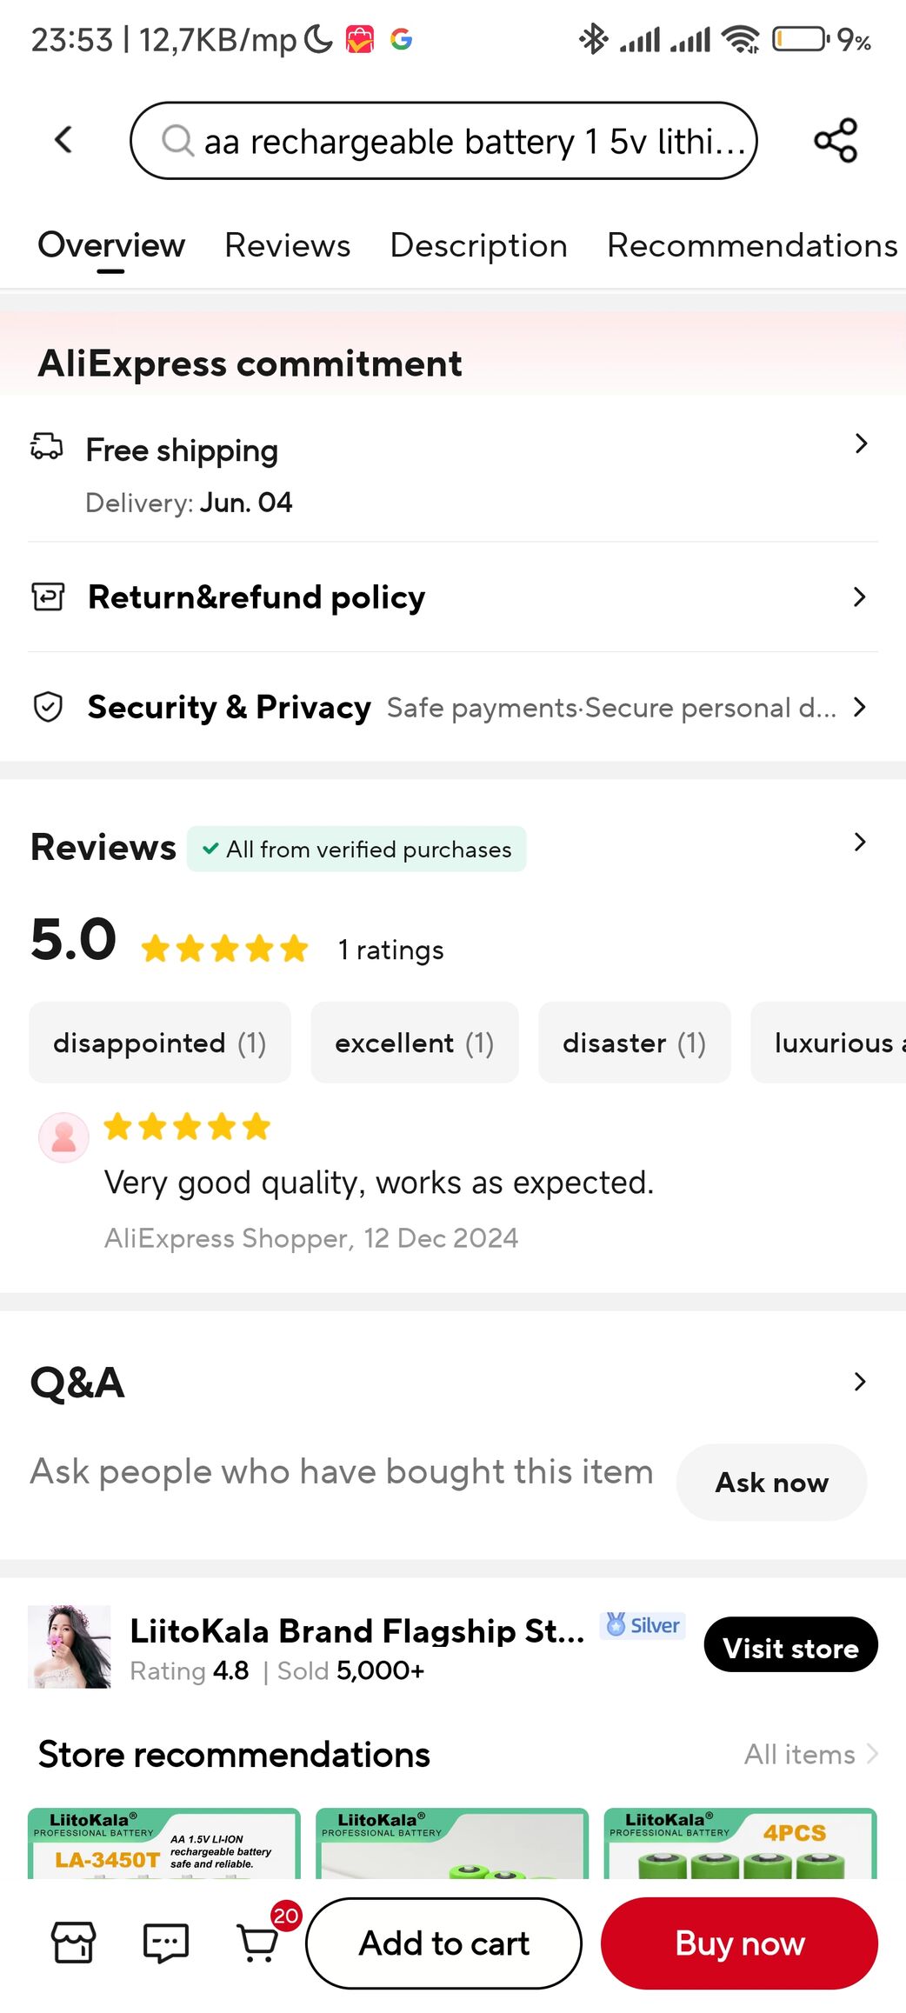Expand the Q&A section chevron
This screenshot has width=906, height=2013.
[859, 1382]
